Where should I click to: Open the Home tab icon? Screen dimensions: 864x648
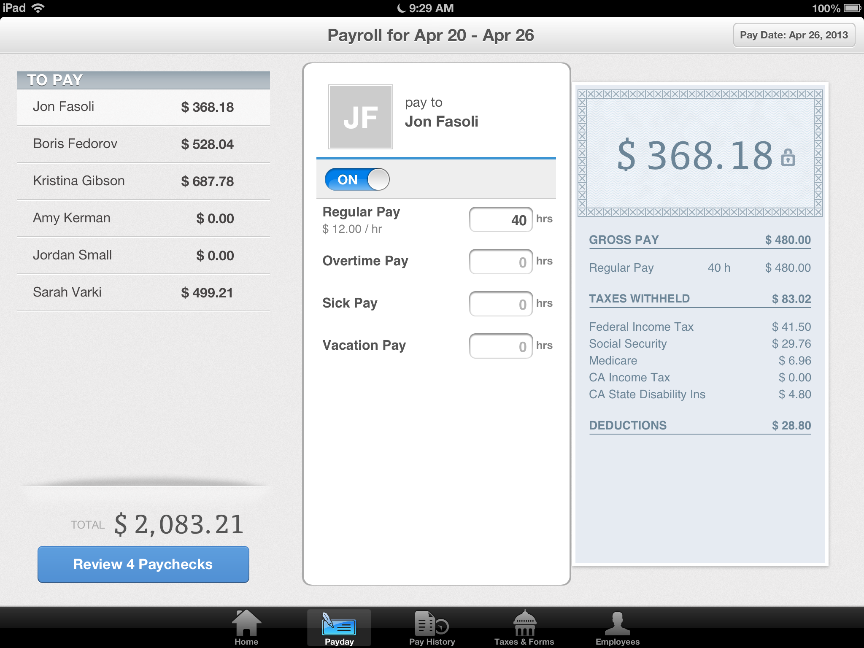coord(246,623)
